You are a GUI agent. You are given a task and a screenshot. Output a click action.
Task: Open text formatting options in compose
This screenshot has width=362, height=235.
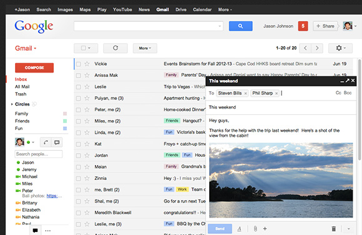tap(240, 229)
